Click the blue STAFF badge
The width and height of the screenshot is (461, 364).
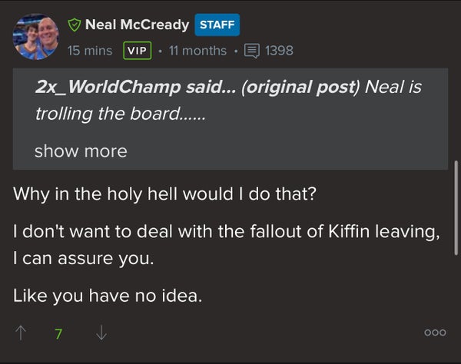pos(217,25)
